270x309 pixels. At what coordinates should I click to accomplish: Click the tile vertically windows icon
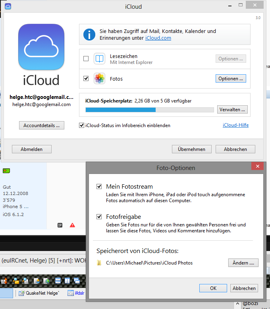[67, 280]
